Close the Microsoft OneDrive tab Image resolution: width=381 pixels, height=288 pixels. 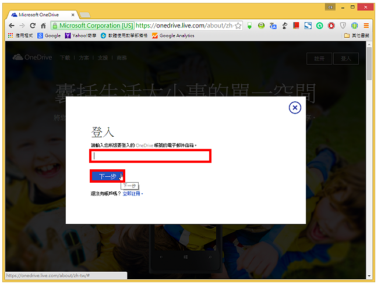73,15
